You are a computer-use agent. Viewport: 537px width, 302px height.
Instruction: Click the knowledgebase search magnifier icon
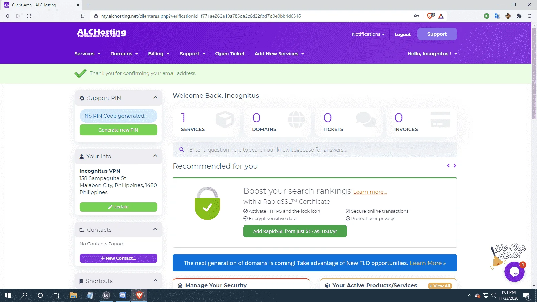(x=182, y=150)
